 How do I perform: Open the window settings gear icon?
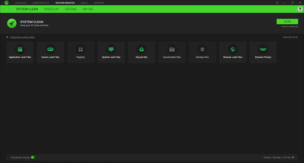tap(277, 3)
